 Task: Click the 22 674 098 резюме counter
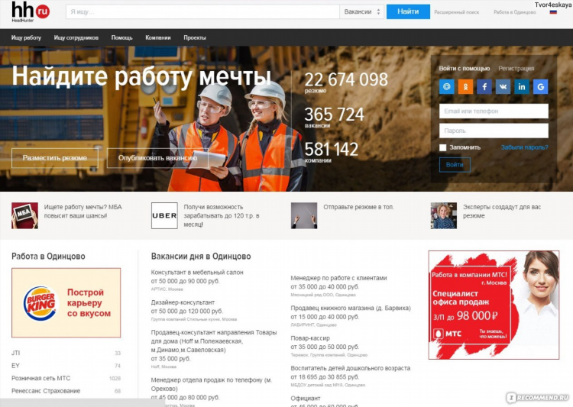click(345, 82)
